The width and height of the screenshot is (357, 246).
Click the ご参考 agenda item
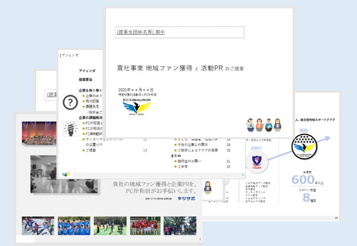coord(183,167)
